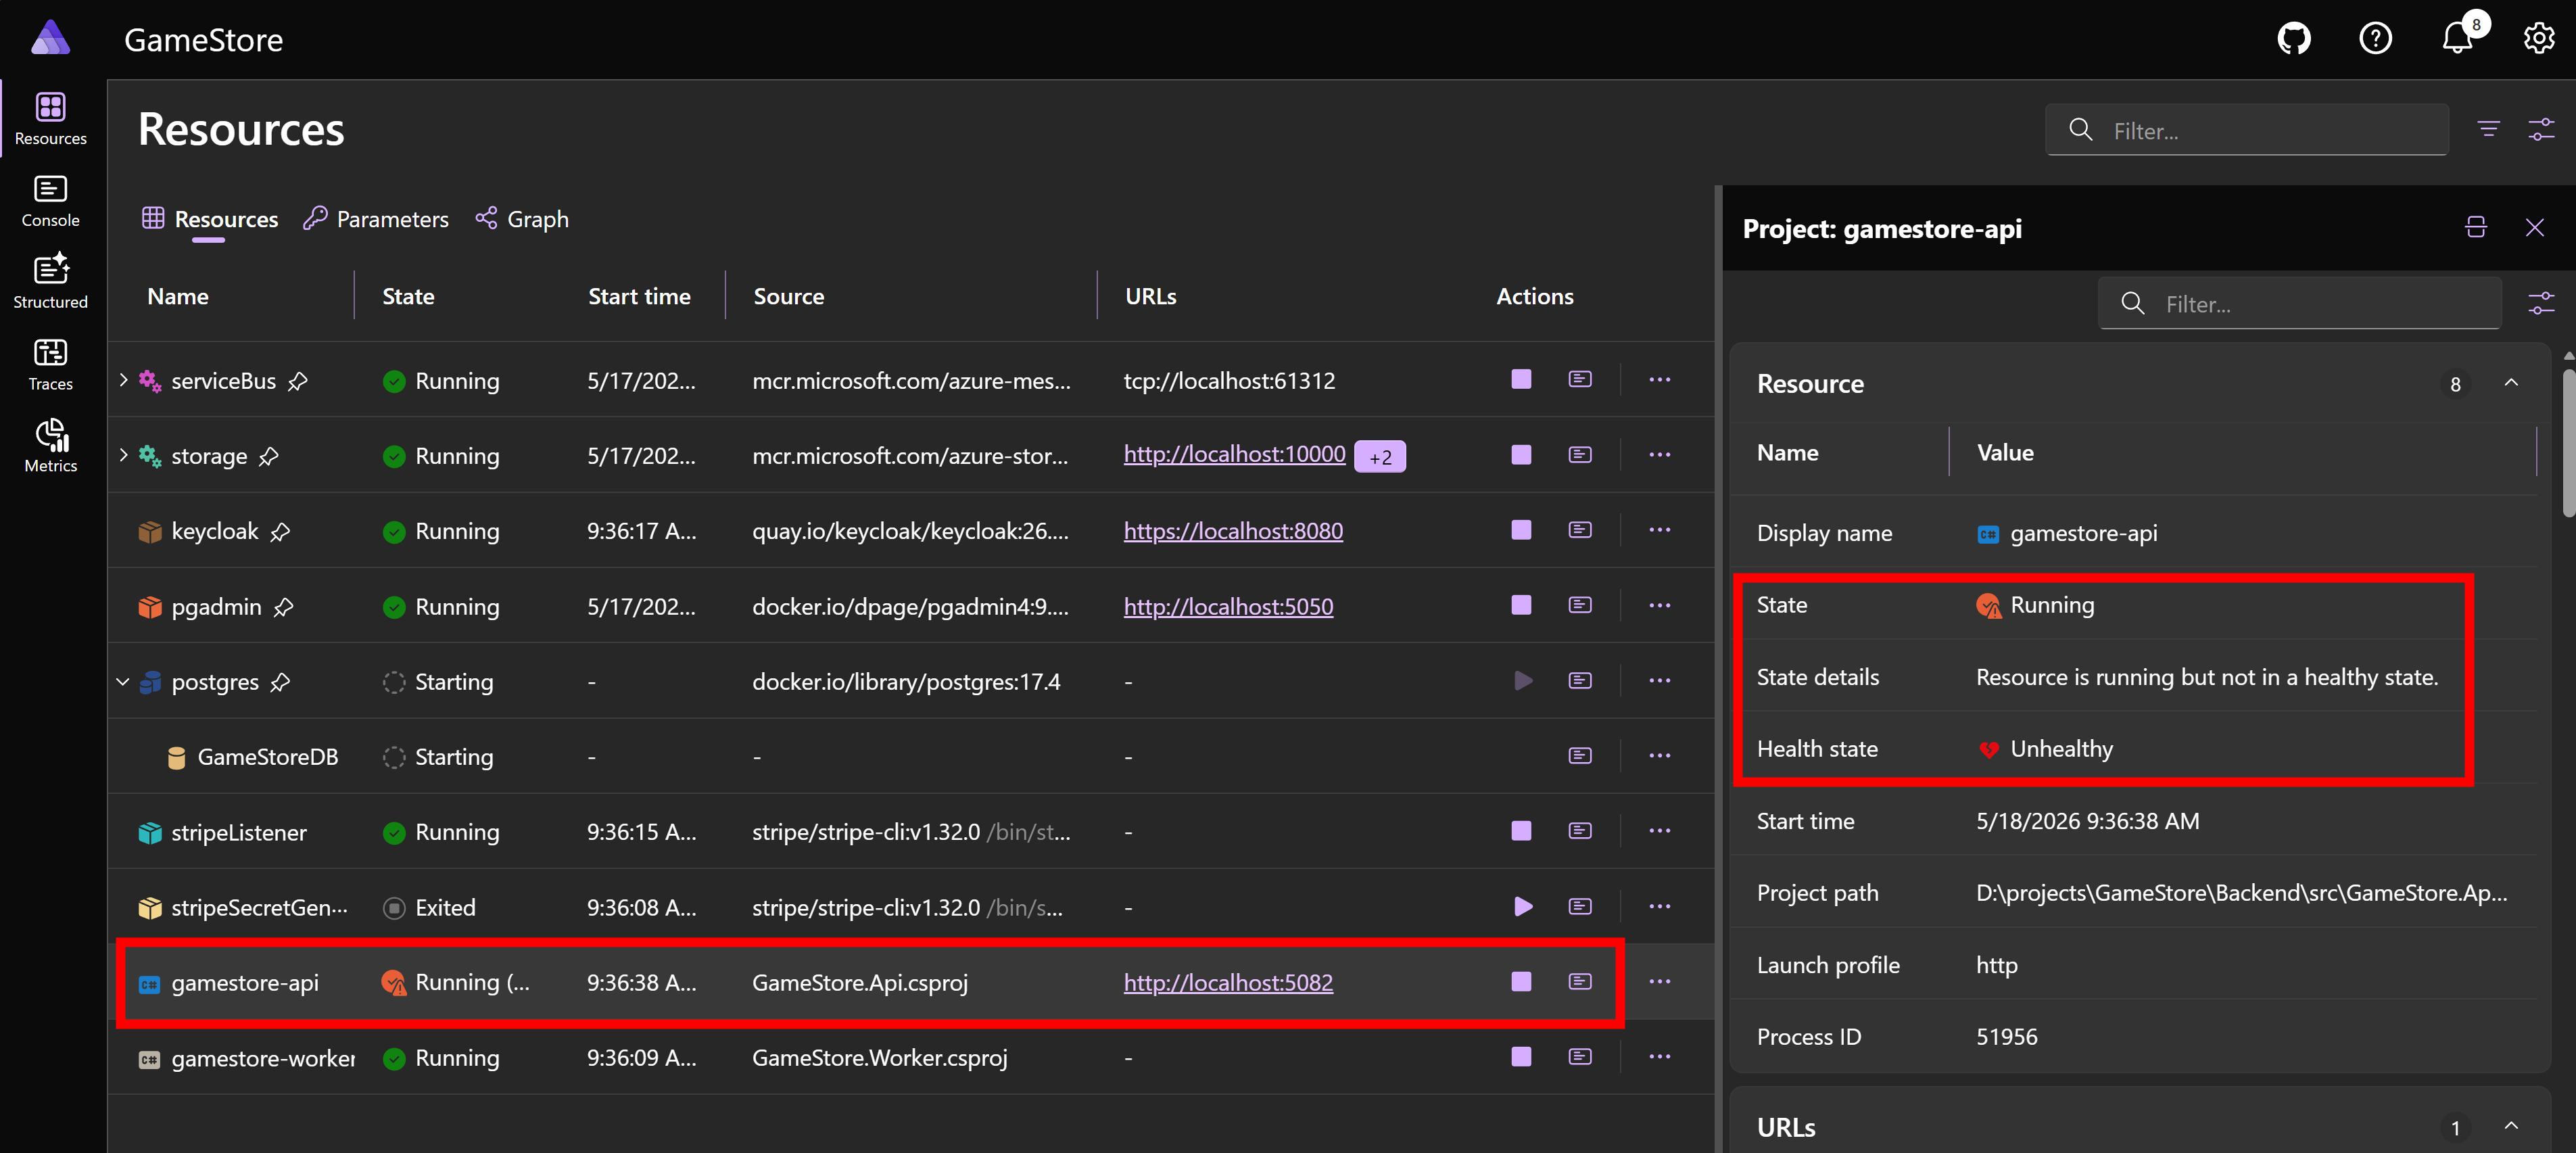
Task: Focus the details panel Filter box
Action: point(2299,303)
